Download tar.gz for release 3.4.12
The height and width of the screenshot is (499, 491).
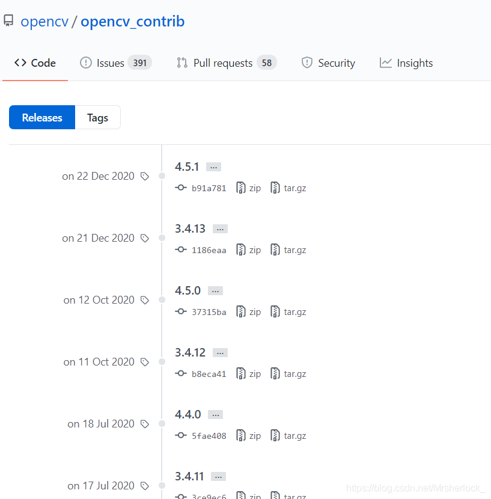click(x=288, y=374)
